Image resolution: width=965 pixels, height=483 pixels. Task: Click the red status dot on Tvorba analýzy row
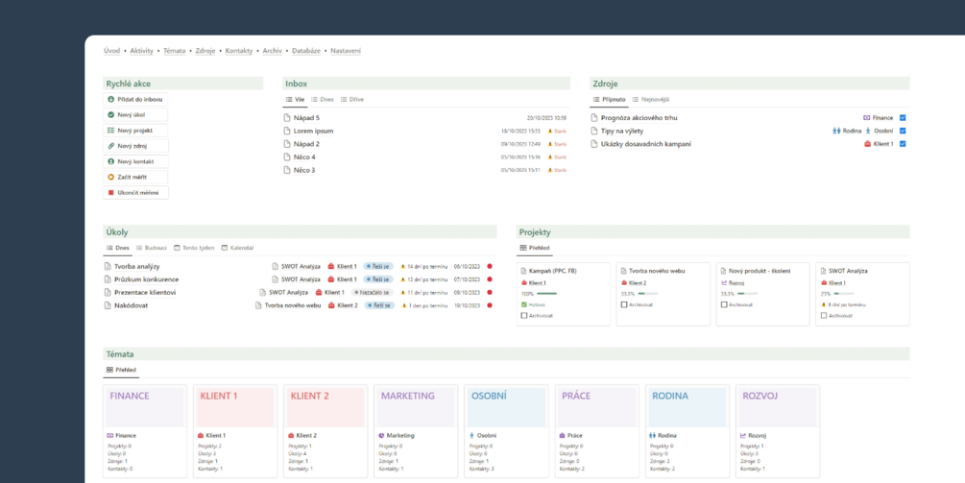pyautogui.click(x=490, y=266)
